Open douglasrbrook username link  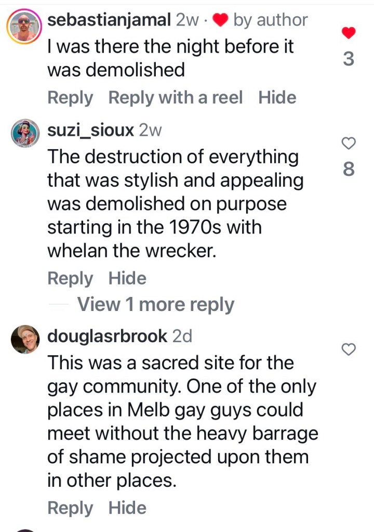point(107,336)
